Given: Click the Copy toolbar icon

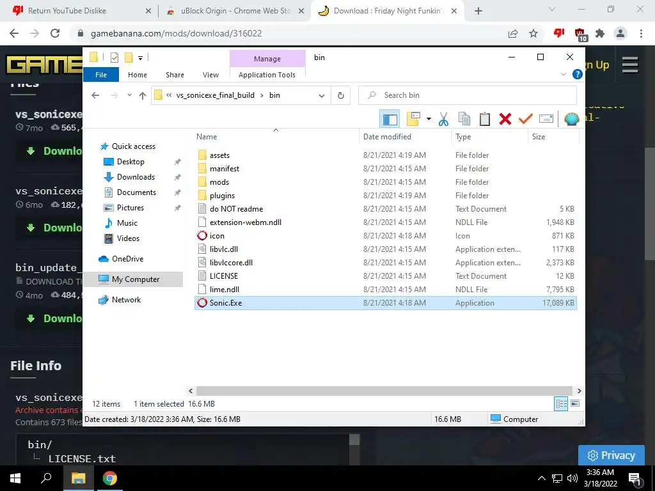Looking at the screenshot, I should pos(464,120).
